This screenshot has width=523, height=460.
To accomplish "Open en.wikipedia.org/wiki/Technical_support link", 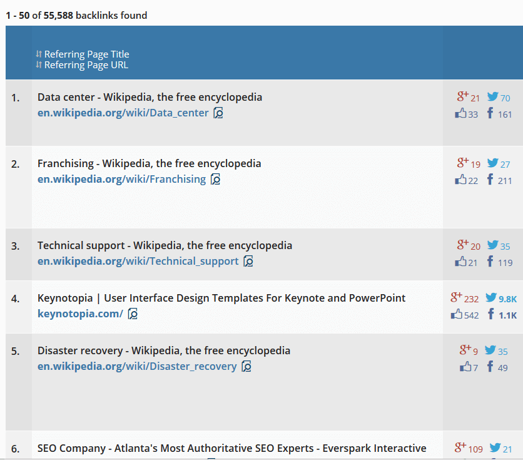I will click(x=138, y=261).
